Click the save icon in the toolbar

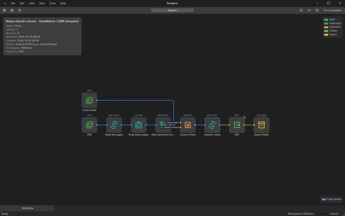tap(4, 10)
